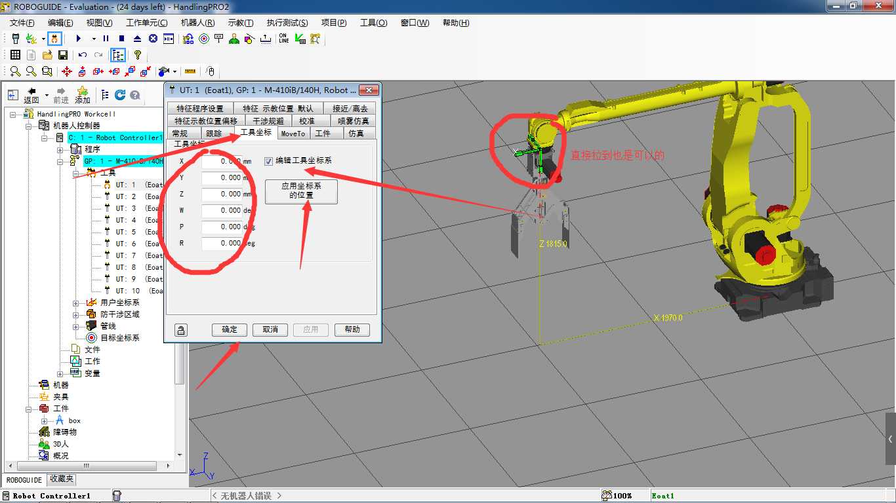This screenshot has height=503, width=896.
Task: Open the 帮助(H) menu
Action: 456,22
